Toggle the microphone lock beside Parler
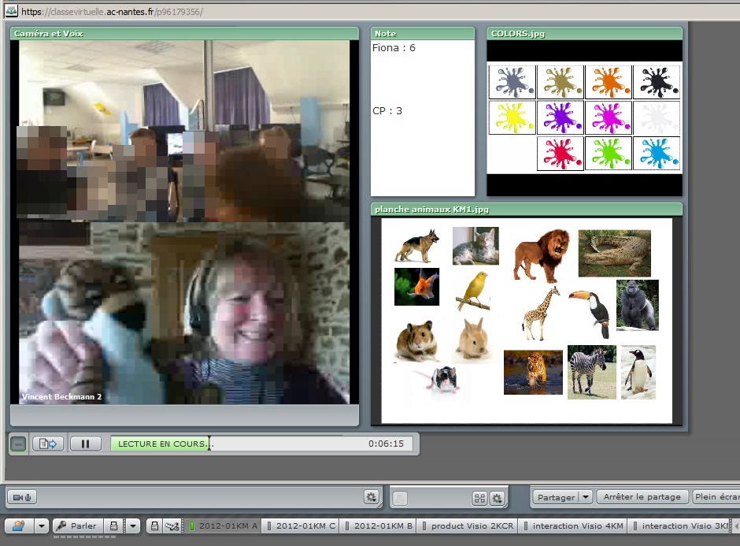Image resolution: width=740 pixels, height=546 pixels. click(x=113, y=526)
